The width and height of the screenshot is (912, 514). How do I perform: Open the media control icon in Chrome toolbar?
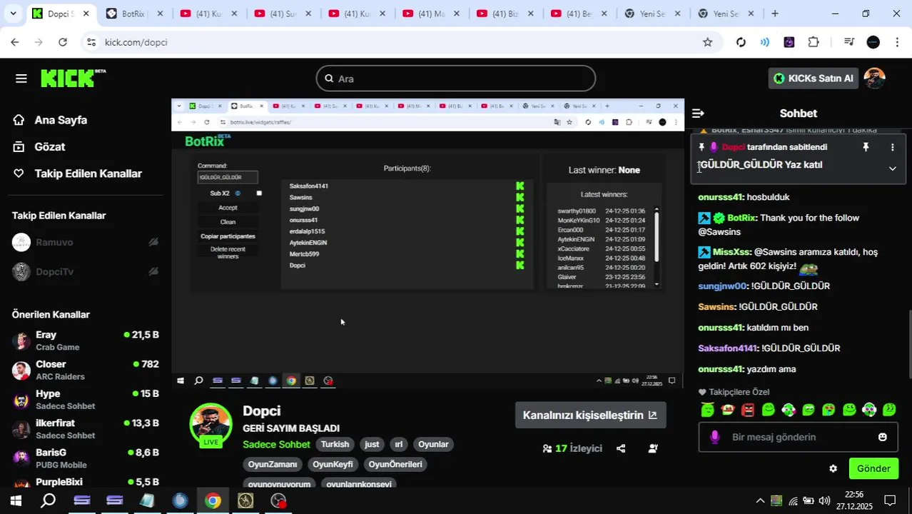848,42
